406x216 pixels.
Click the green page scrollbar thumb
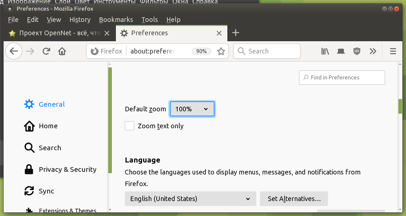tap(400, 106)
